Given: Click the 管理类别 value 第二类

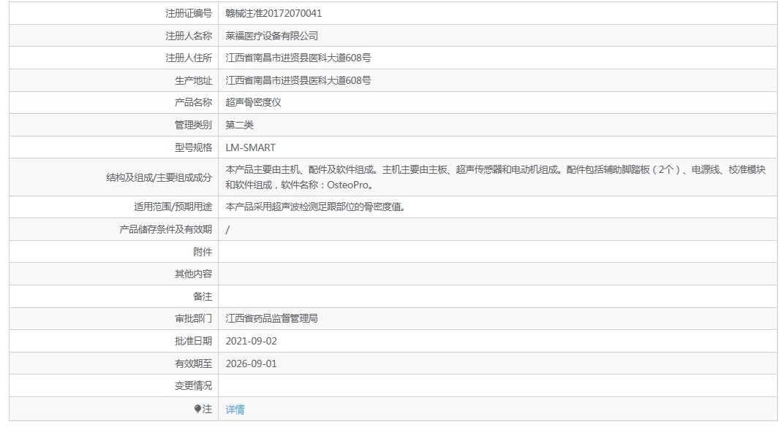Looking at the screenshot, I should coord(240,125).
